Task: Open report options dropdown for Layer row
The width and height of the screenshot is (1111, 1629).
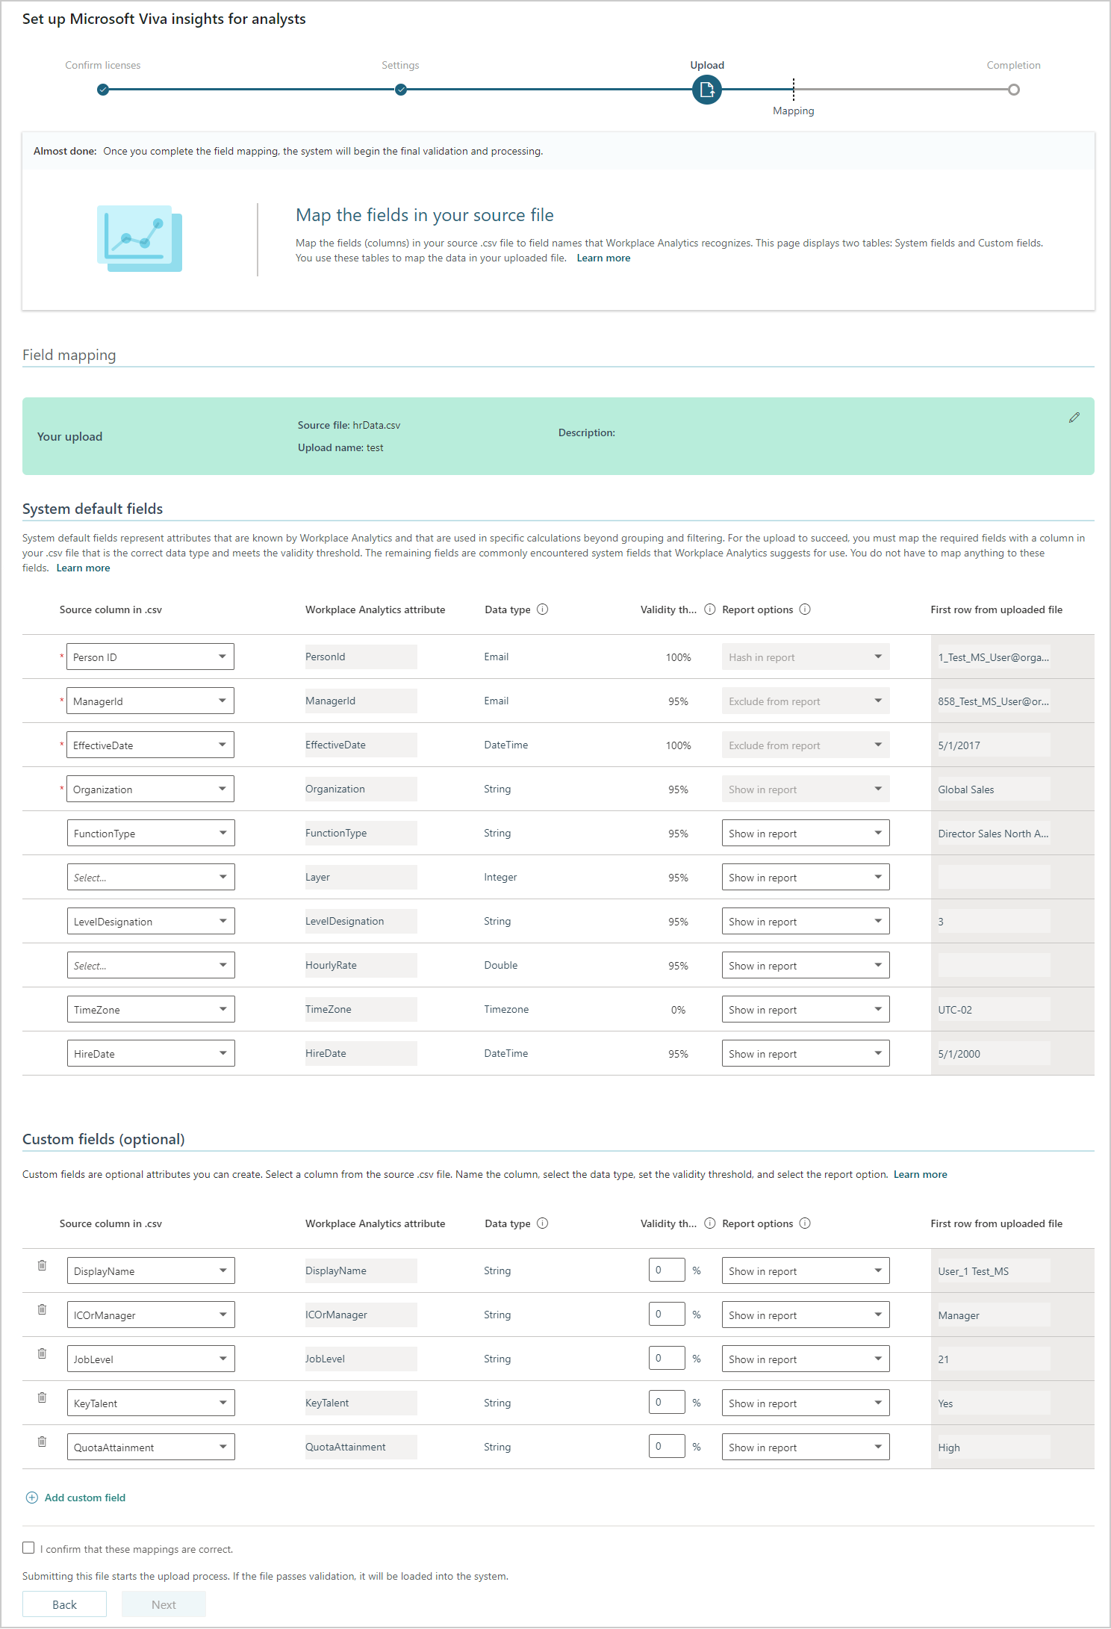Action: tap(806, 877)
